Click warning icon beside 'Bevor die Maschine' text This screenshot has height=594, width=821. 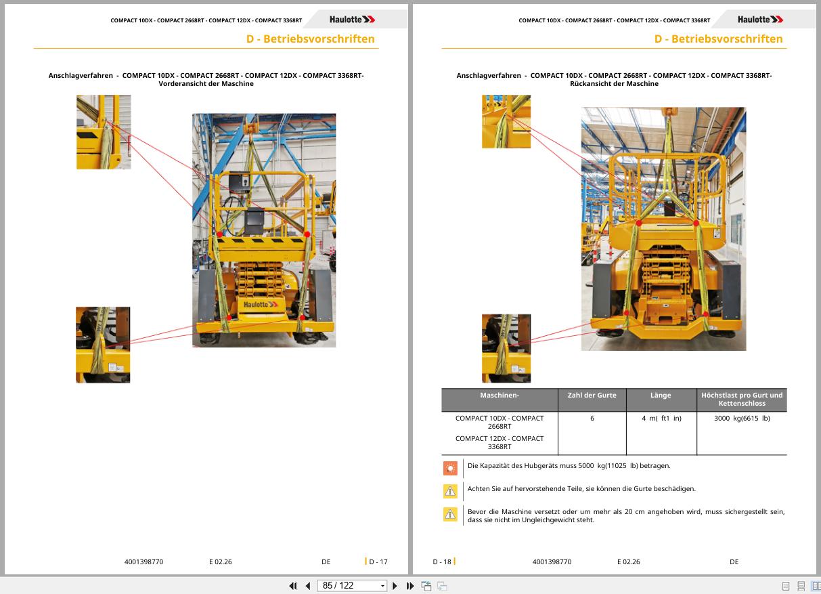click(x=450, y=514)
